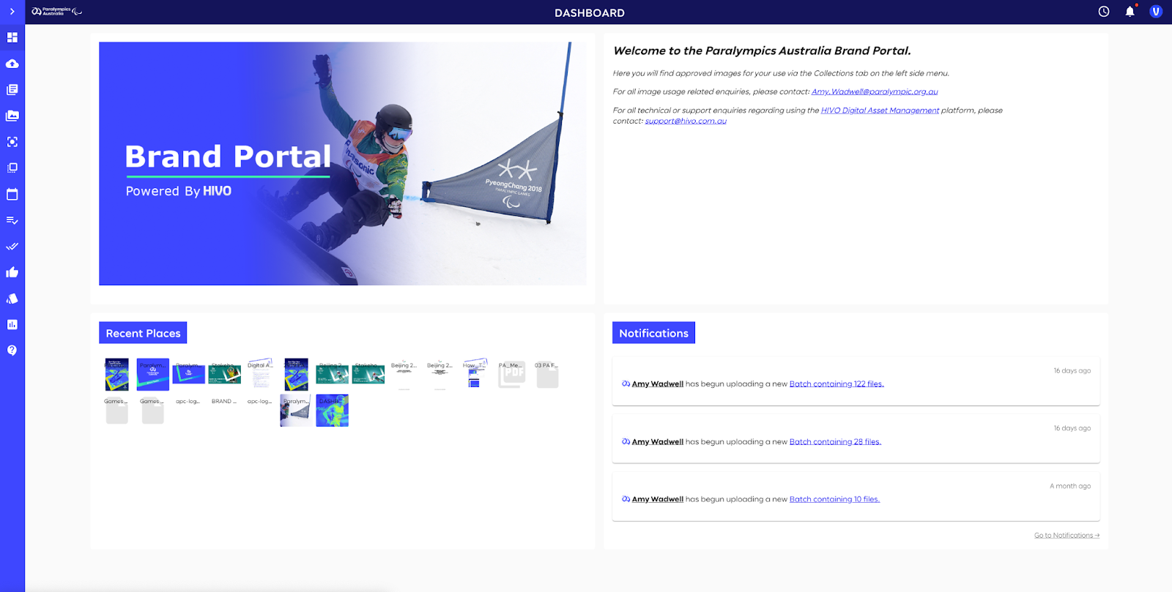Open the dashed-square selection icon in sidebar

(12, 168)
